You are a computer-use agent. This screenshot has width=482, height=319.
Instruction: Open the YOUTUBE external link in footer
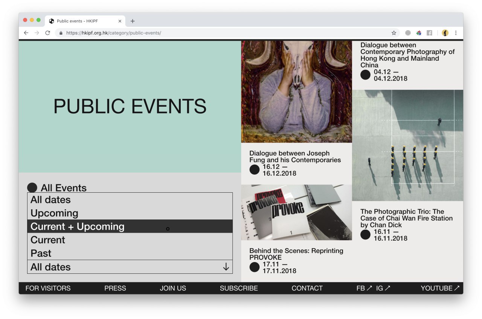440,288
